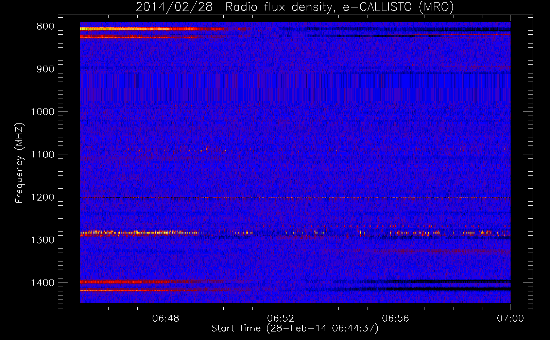Click the 06:48 time tick label
This screenshot has height=340, width=550.
(x=166, y=319)
